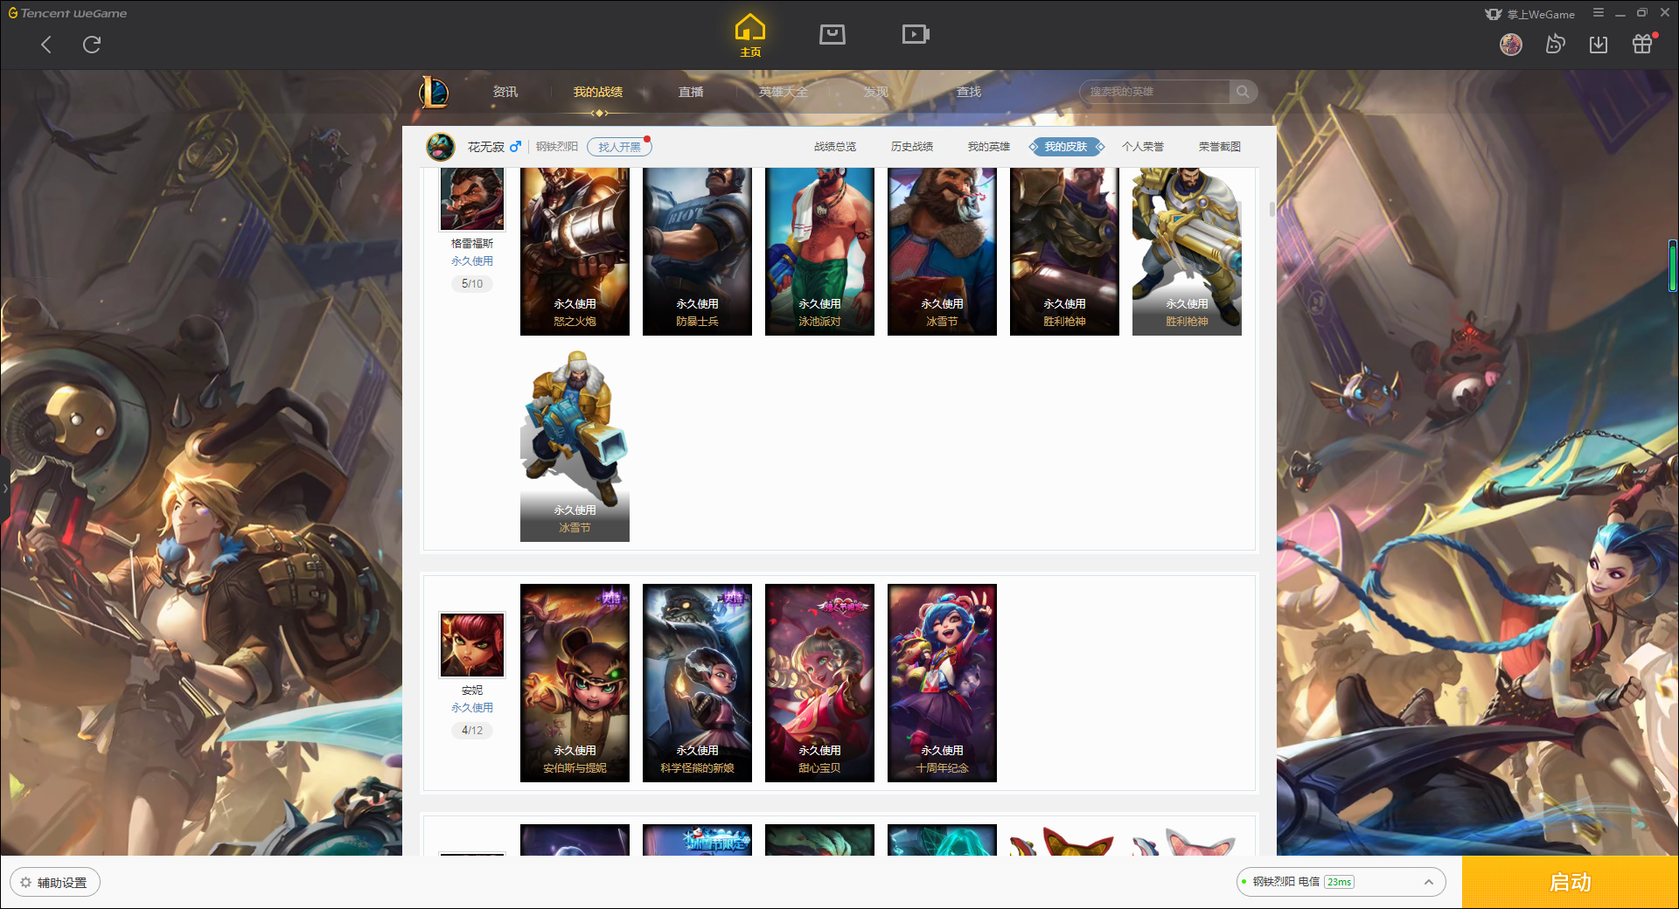1679x909 pixels.
Task: Open the hamburger main menu icon
Action: coord(1598,13)
